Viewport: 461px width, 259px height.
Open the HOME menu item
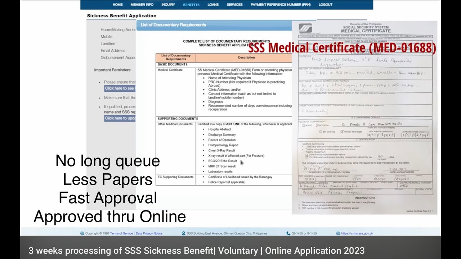point(117,5)
